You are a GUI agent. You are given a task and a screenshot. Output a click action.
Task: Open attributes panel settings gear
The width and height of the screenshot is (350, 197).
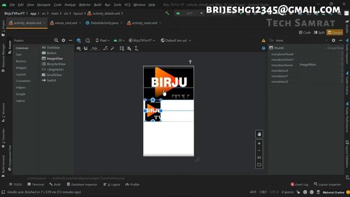click(334, 40)
